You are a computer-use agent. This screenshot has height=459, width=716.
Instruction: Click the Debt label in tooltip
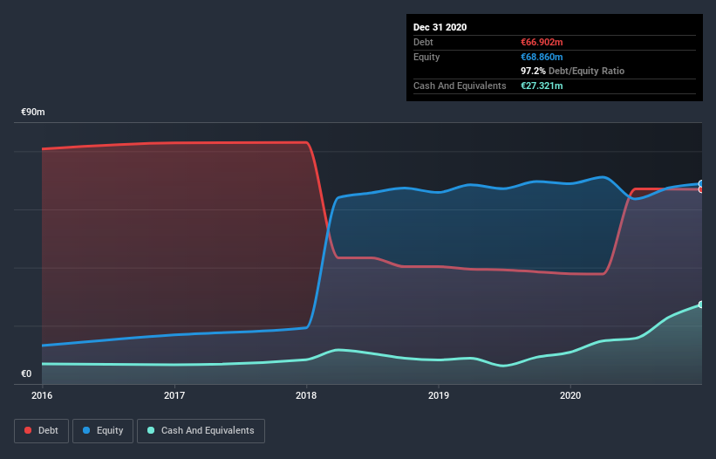point(423,42)
